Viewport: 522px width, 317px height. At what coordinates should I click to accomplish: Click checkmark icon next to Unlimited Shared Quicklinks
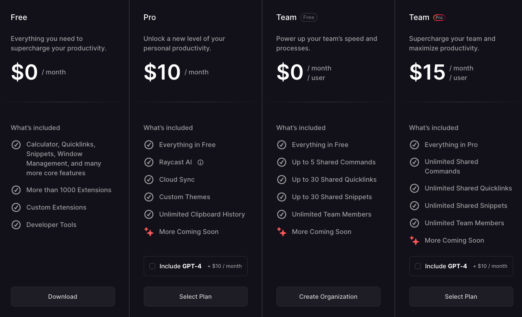tap(414, 188)
